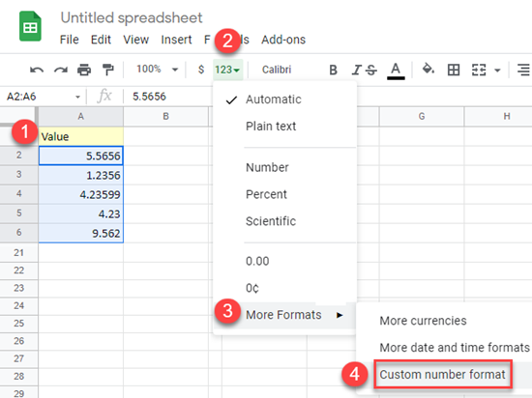Open the Add-ons menu

pyautogui.click(x=283, y=40)
